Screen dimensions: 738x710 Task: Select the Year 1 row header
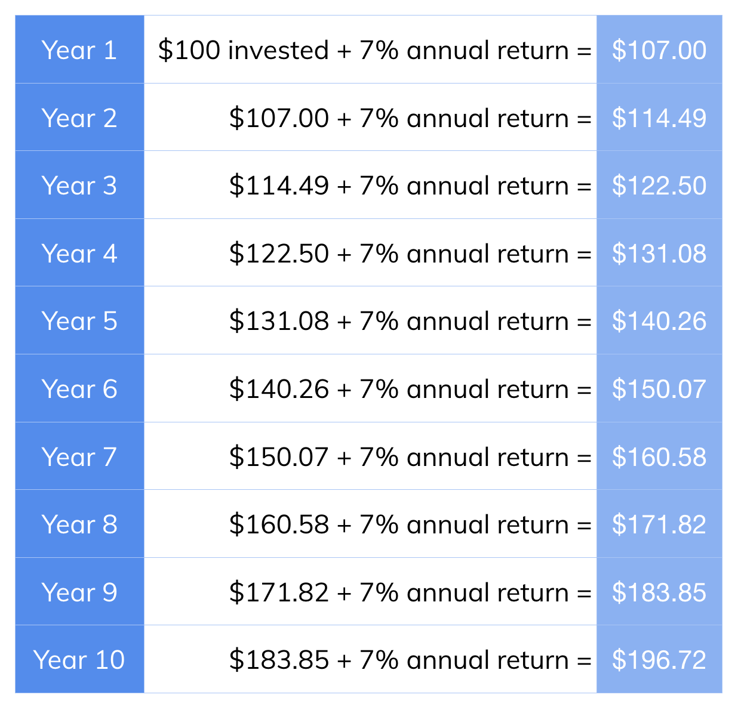pyautogui.click(x=79, y=50)
